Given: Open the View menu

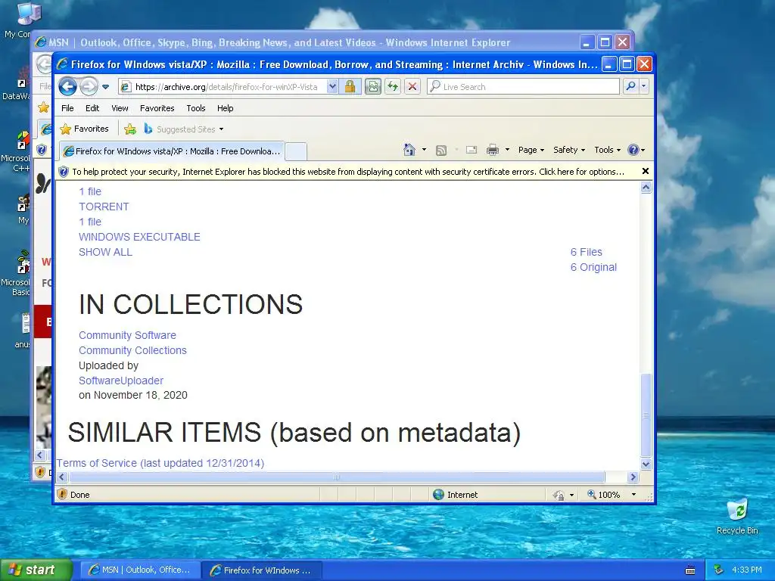Looking at the screenshot, I should click(x=120, y=108).
